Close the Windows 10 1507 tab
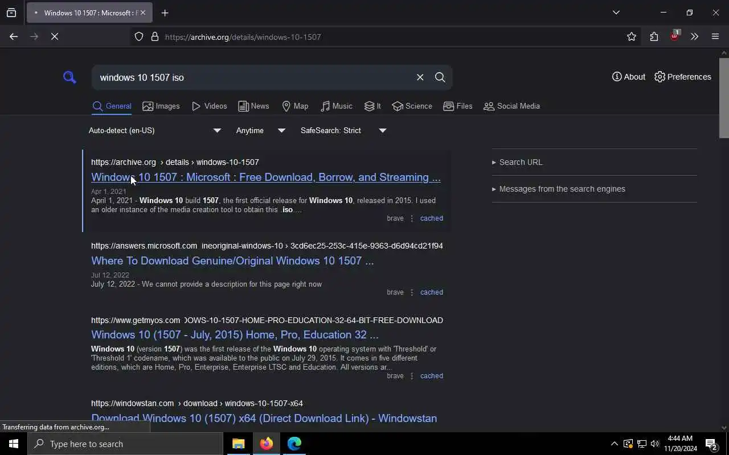The height and width of the screenshot is (455, 729). [143, 13]
